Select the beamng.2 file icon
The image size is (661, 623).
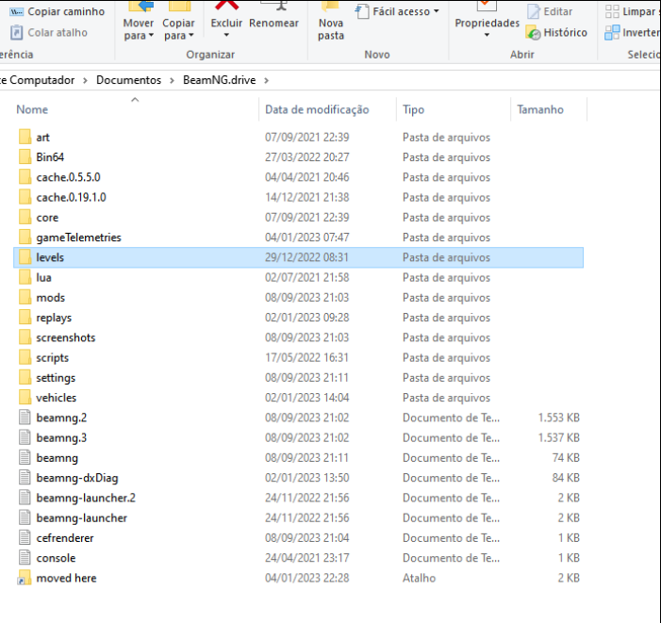25,418
